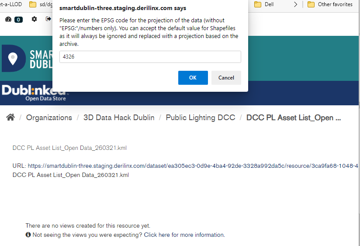Expand the bookmarks overflow chevron

296,4
